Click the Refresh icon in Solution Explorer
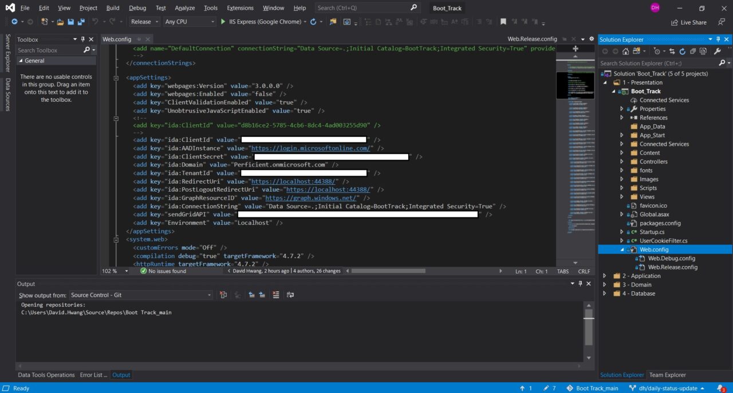This screenshot has width=733, height=393. click(x=682, y=51)
